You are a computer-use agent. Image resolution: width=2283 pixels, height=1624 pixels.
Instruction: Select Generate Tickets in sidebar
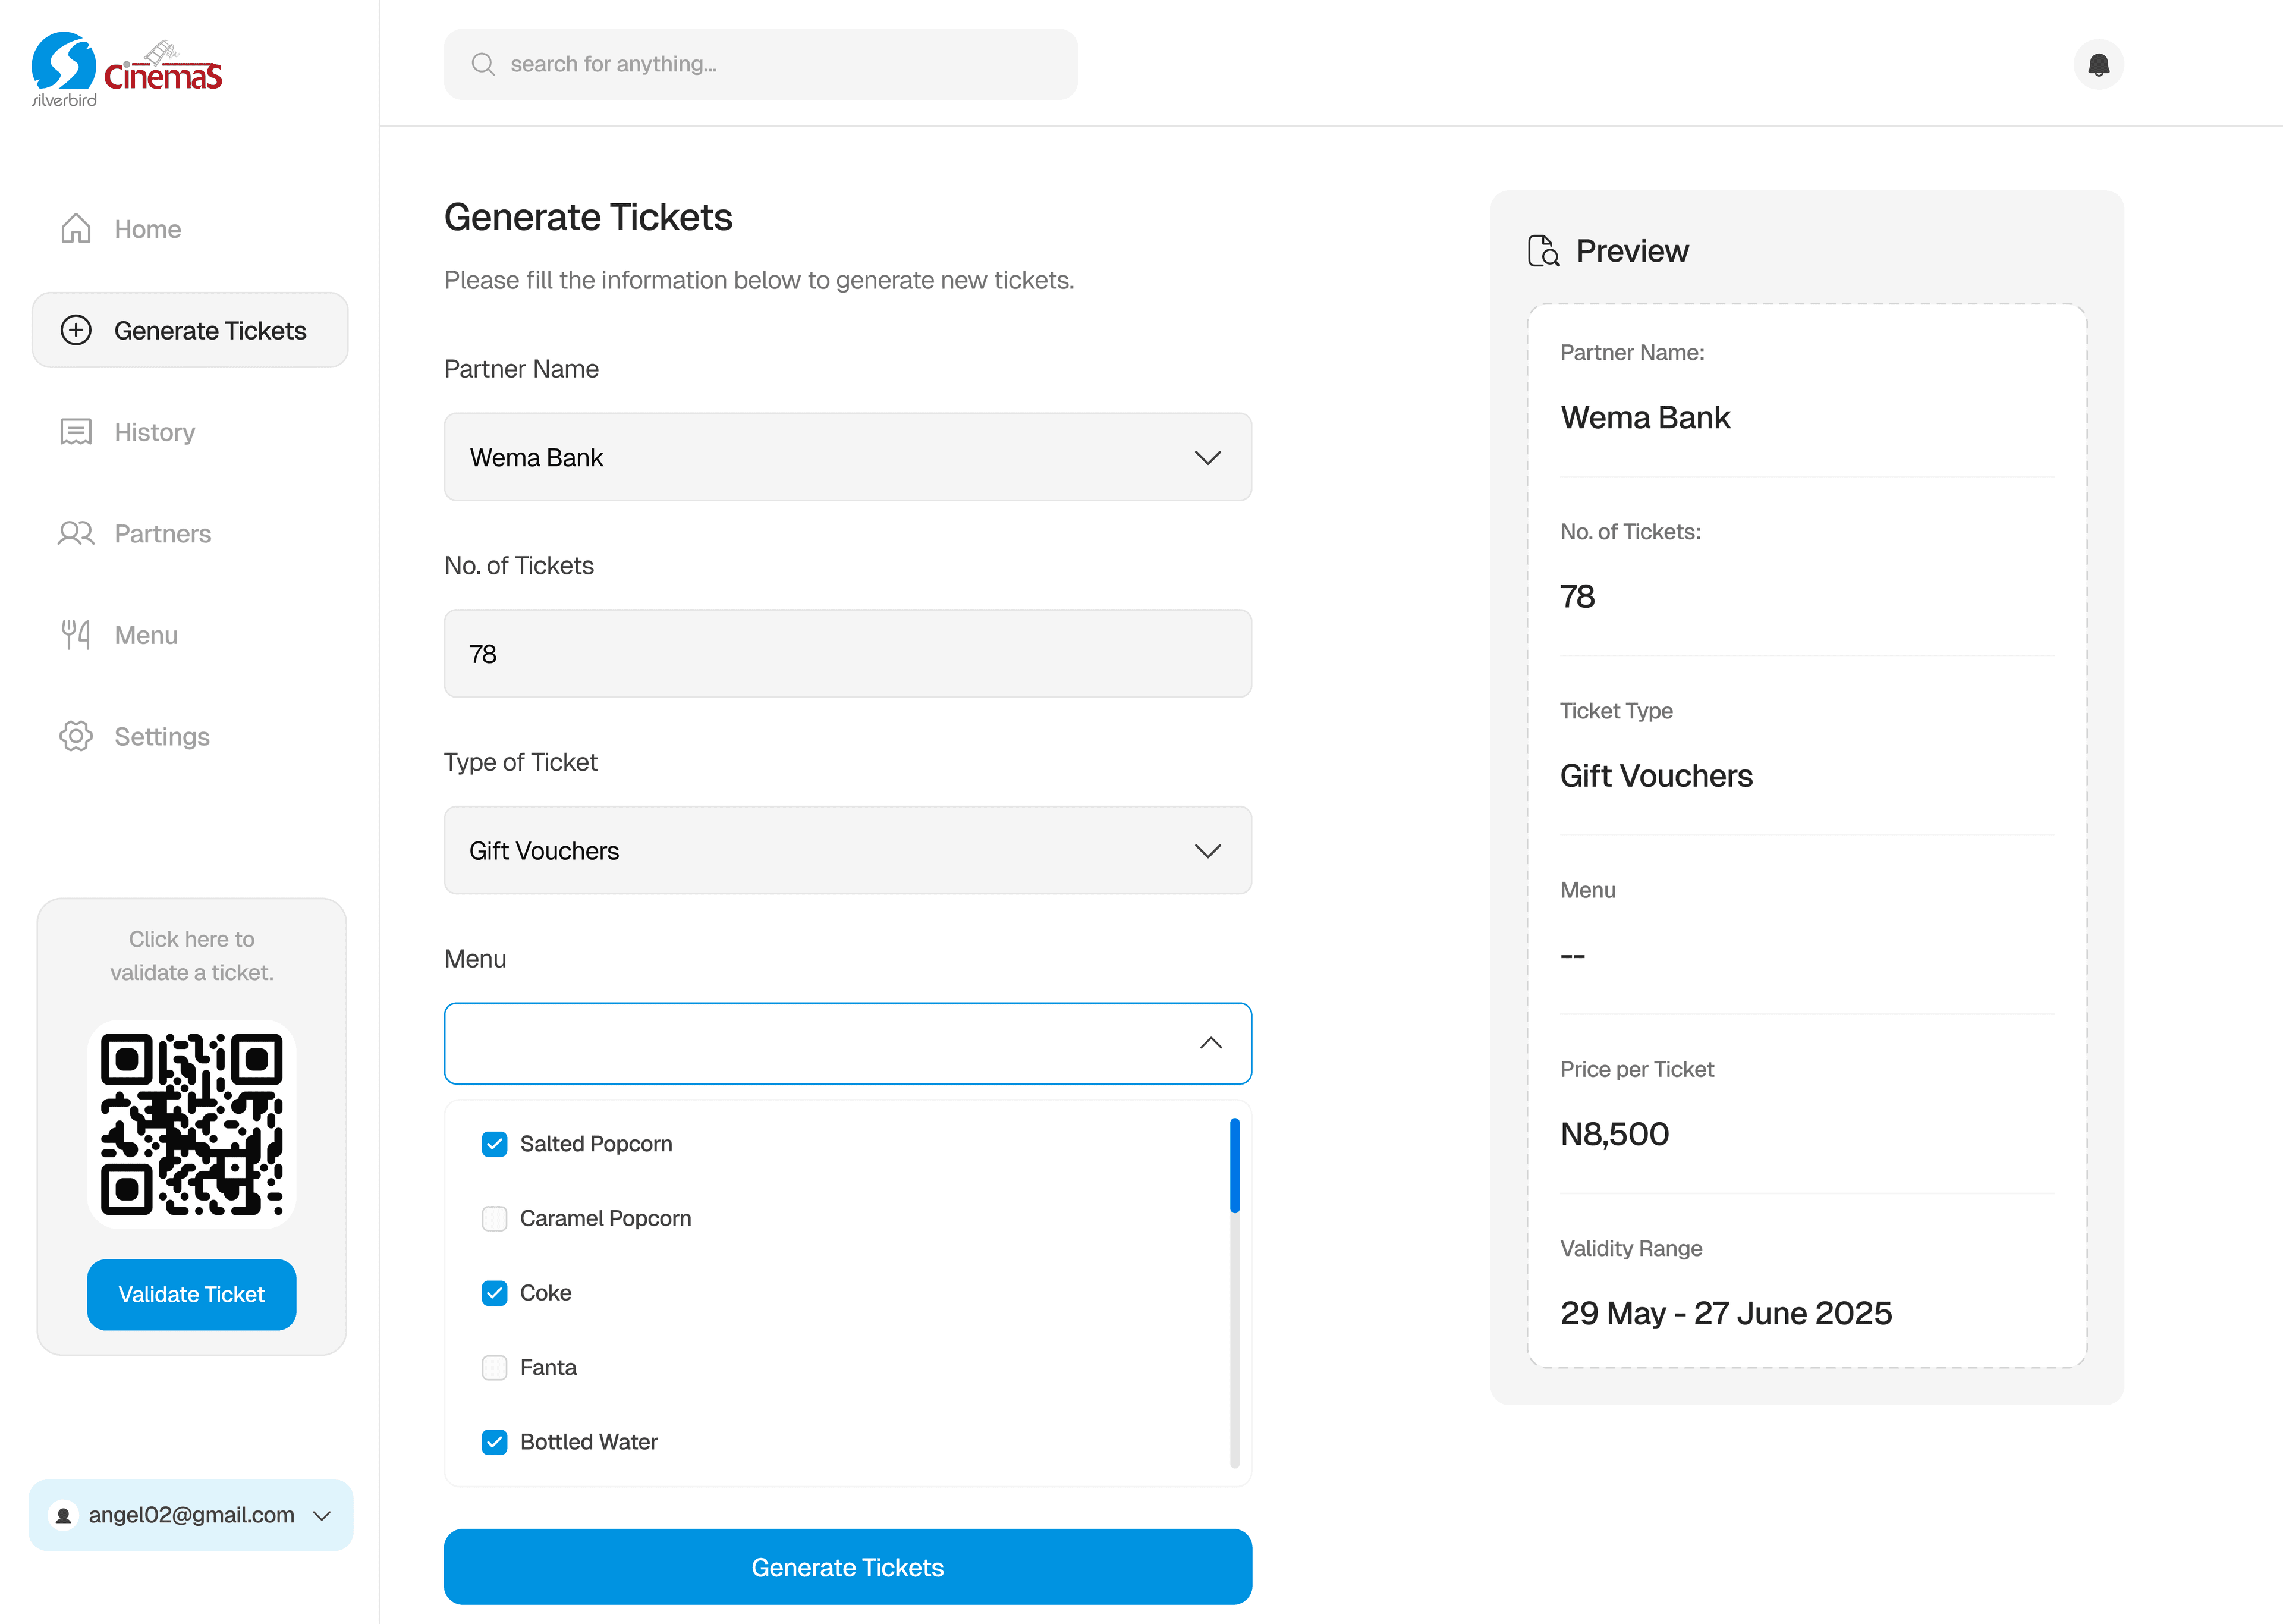tap(190, 330)
